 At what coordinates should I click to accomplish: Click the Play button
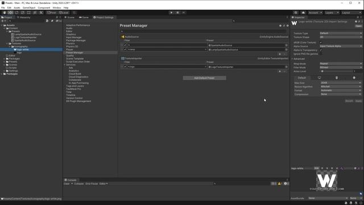171,13
